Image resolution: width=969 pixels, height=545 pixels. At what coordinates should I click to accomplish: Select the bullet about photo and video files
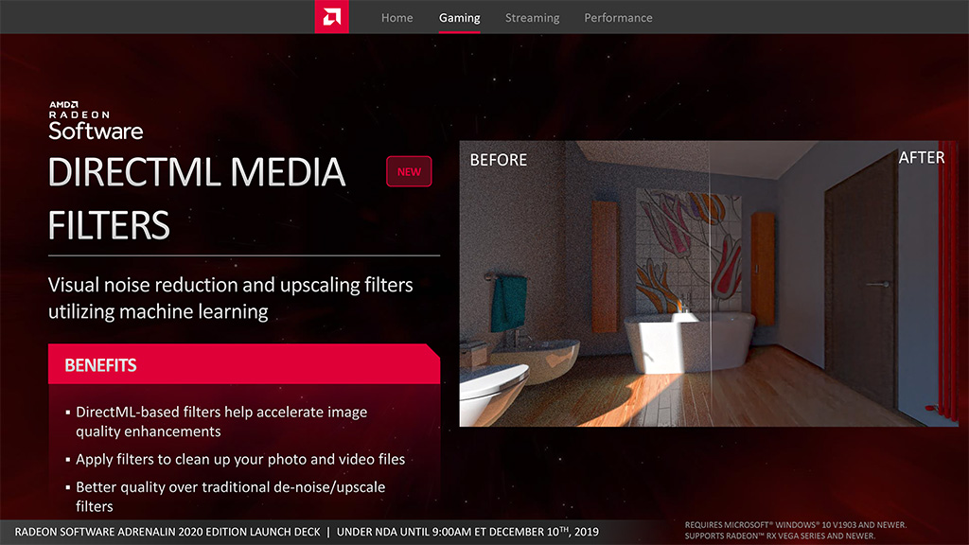240,459
